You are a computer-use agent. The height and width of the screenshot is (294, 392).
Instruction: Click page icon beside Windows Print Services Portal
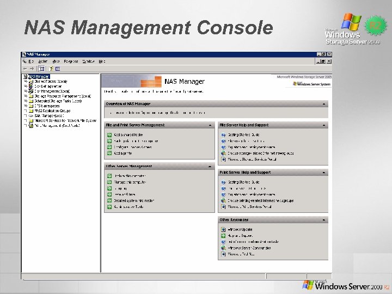point(223,207)
